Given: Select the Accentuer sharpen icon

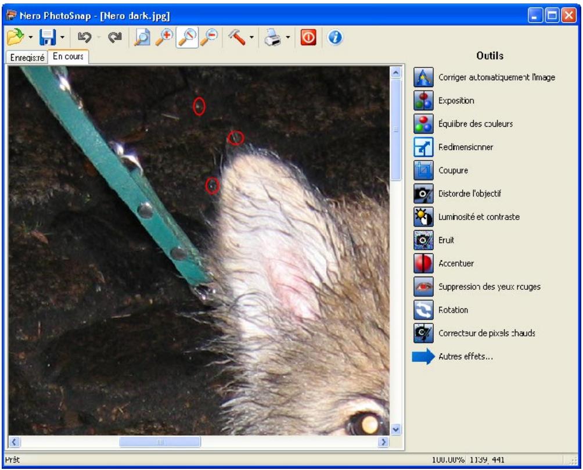Looking at the screenshot, I should pos(423,263).
